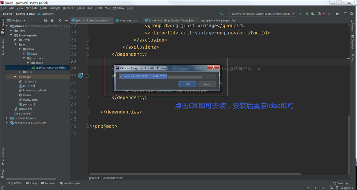Viewport: 357px width, 190px height.
Task: Open Search Everywhere magnifier icon
Action: pos(352,14)
